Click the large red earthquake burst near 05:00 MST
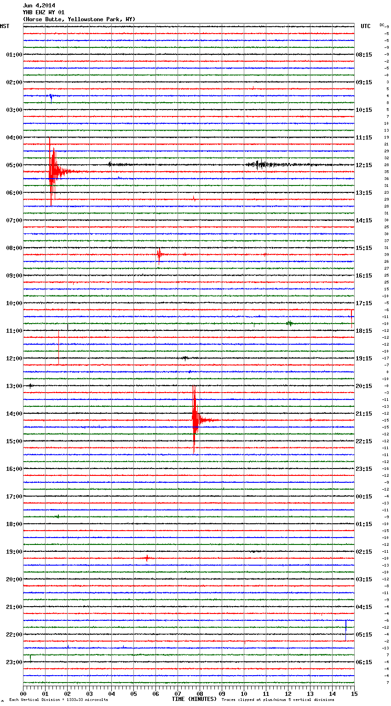This screenshot has height=706, width=391. coord(54,172)
